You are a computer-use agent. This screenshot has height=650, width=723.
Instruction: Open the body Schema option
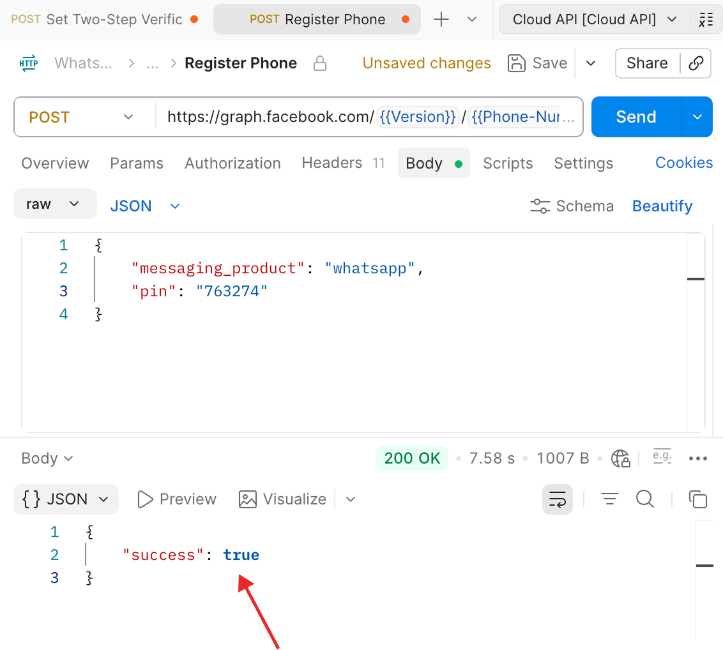pos(572,206)
